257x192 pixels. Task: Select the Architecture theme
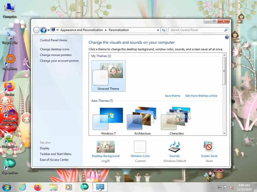tap(142, 121)
